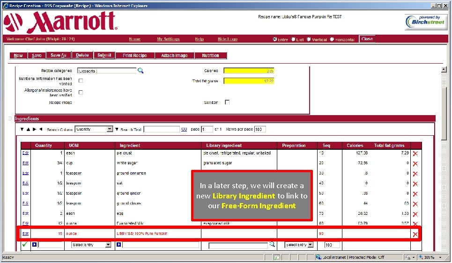Click the Nutrition button
The height and width of the screenshot is (263, 452).
[x=210, y=55]
